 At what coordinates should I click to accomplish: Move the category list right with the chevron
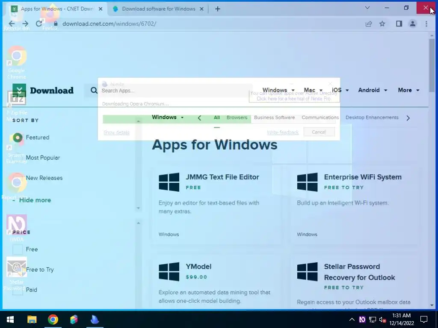pos(408,118)
